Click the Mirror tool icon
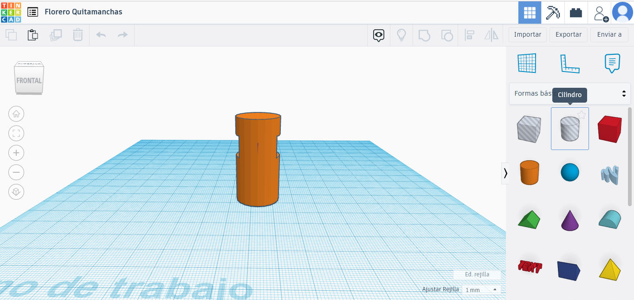 click(x=492, y=35)
